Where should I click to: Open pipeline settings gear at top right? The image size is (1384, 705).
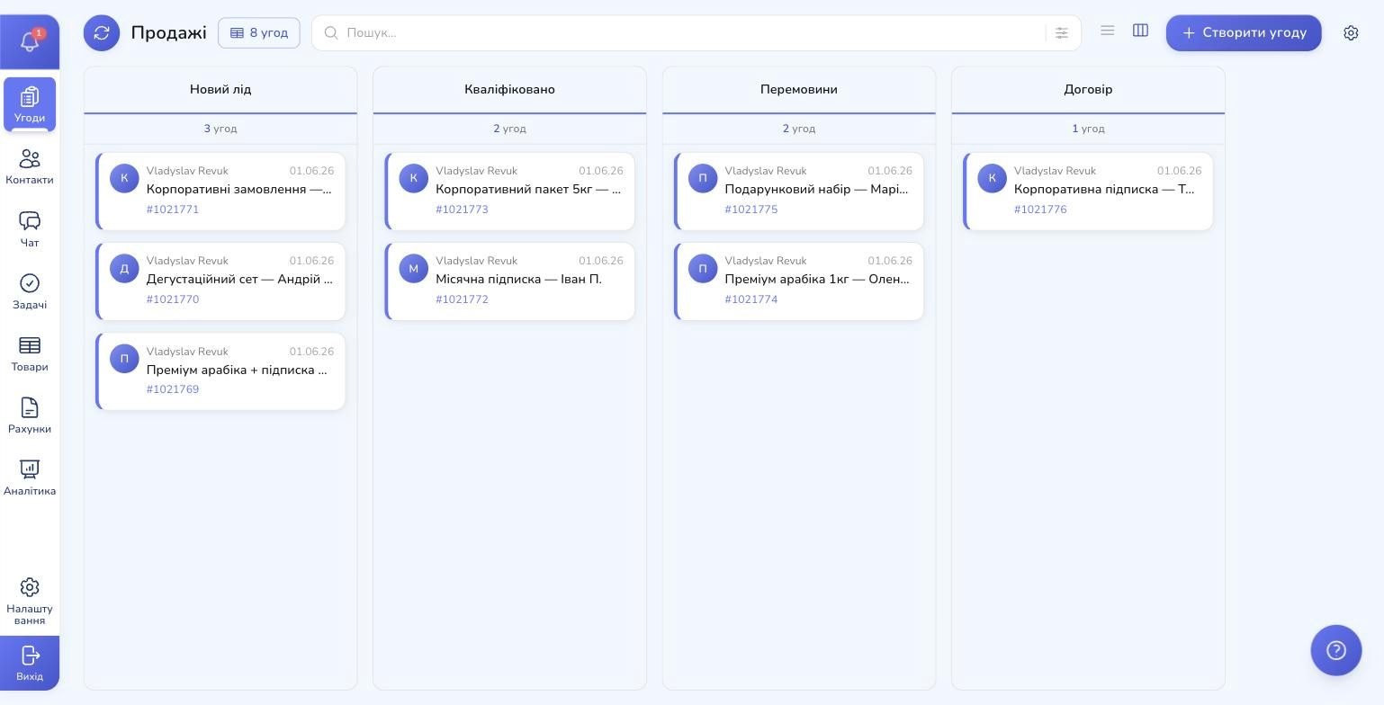pos(1351,32)
